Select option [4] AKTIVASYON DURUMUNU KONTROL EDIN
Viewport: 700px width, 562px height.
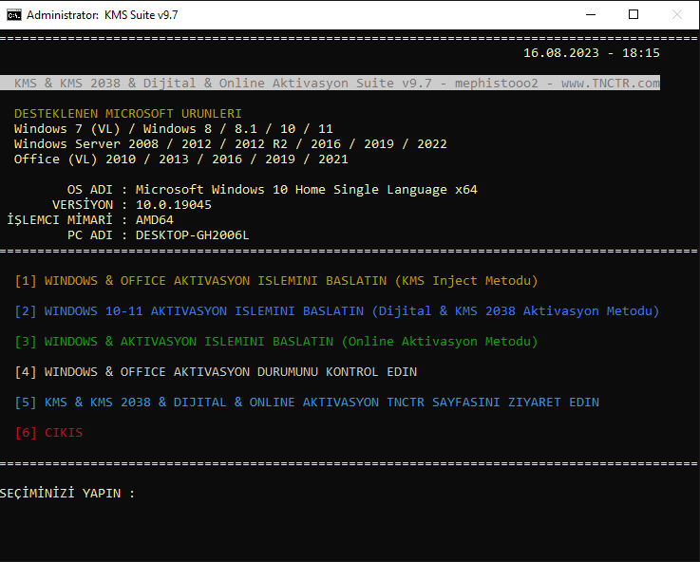point(216,372)
